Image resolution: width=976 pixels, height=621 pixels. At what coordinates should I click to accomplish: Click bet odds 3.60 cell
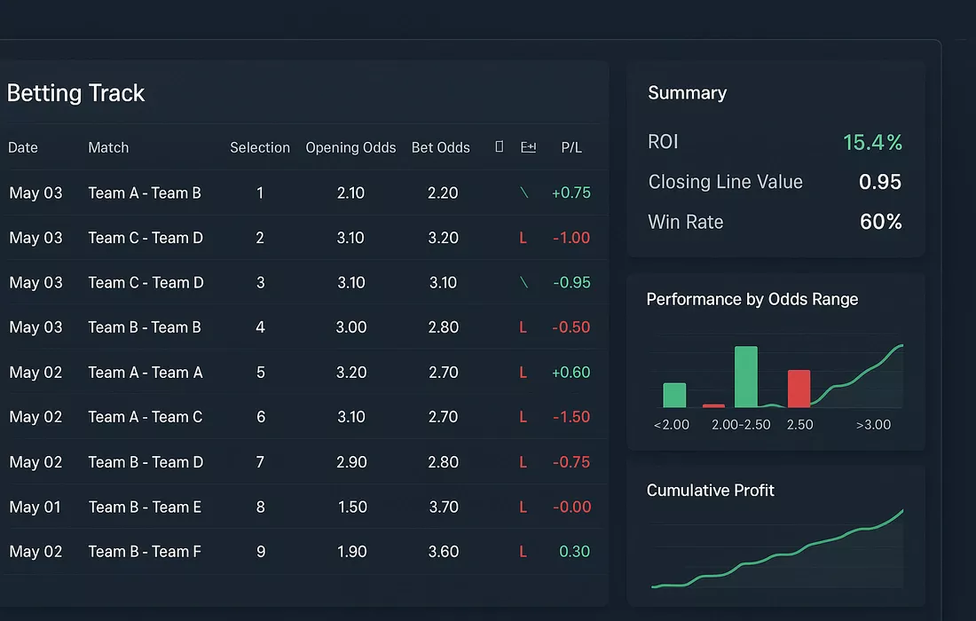coord(444,552)
